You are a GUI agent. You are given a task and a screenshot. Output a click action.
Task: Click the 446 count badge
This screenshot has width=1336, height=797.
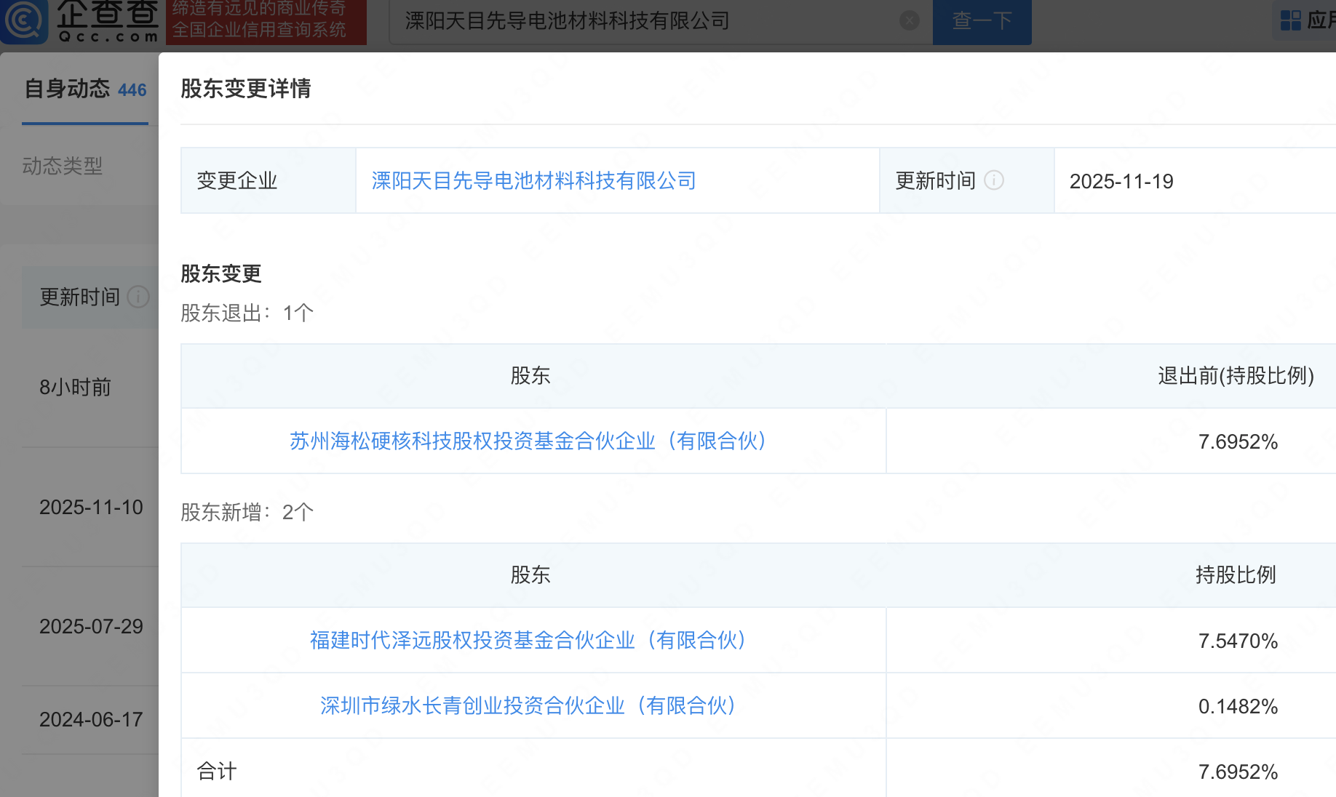point(132,90)
